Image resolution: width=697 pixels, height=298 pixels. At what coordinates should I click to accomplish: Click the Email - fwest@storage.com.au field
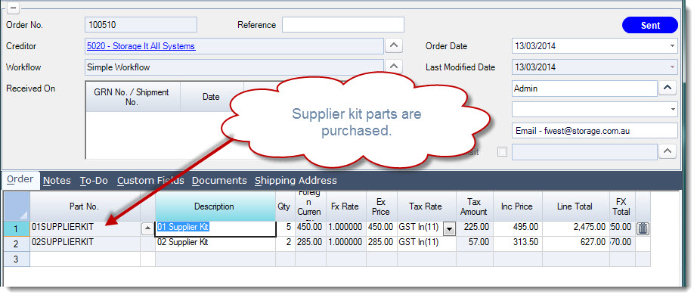tap(594, 131)
